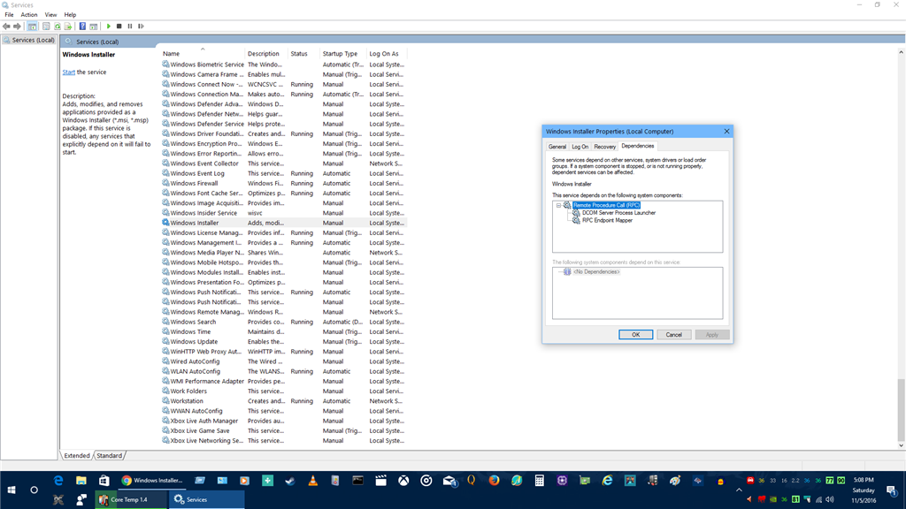Sort services by the Description column
Screen dimensions: 906x509
[266, 54]
